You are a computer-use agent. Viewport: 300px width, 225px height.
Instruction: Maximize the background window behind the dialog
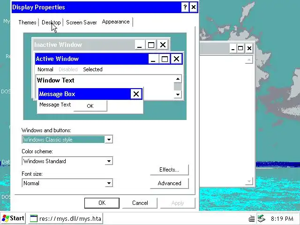tap(240, 48)
